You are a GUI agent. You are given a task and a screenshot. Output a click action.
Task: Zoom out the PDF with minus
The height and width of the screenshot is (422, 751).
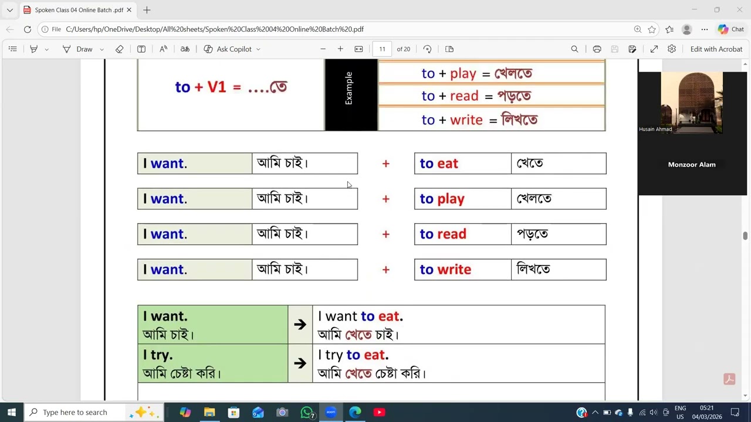click(323, 49)
